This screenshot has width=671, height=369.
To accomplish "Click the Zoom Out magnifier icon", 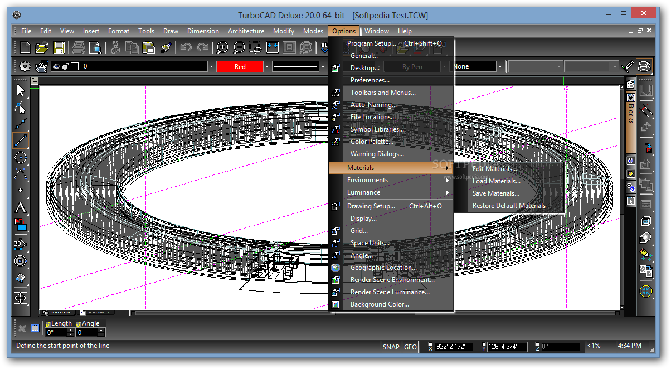I will [x=239, y=48].
